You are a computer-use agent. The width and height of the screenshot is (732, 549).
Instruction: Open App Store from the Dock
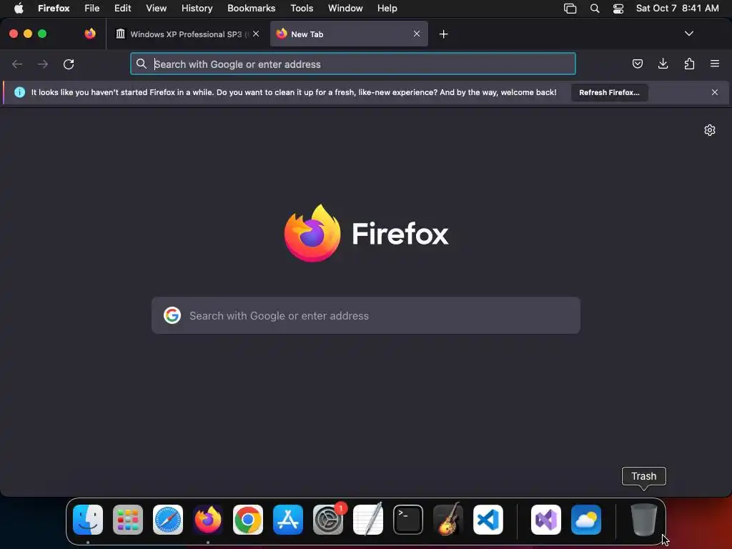[288, 520]
